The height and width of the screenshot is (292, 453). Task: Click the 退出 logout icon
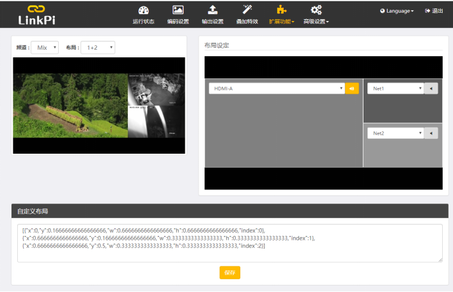[x=427, y=11]
